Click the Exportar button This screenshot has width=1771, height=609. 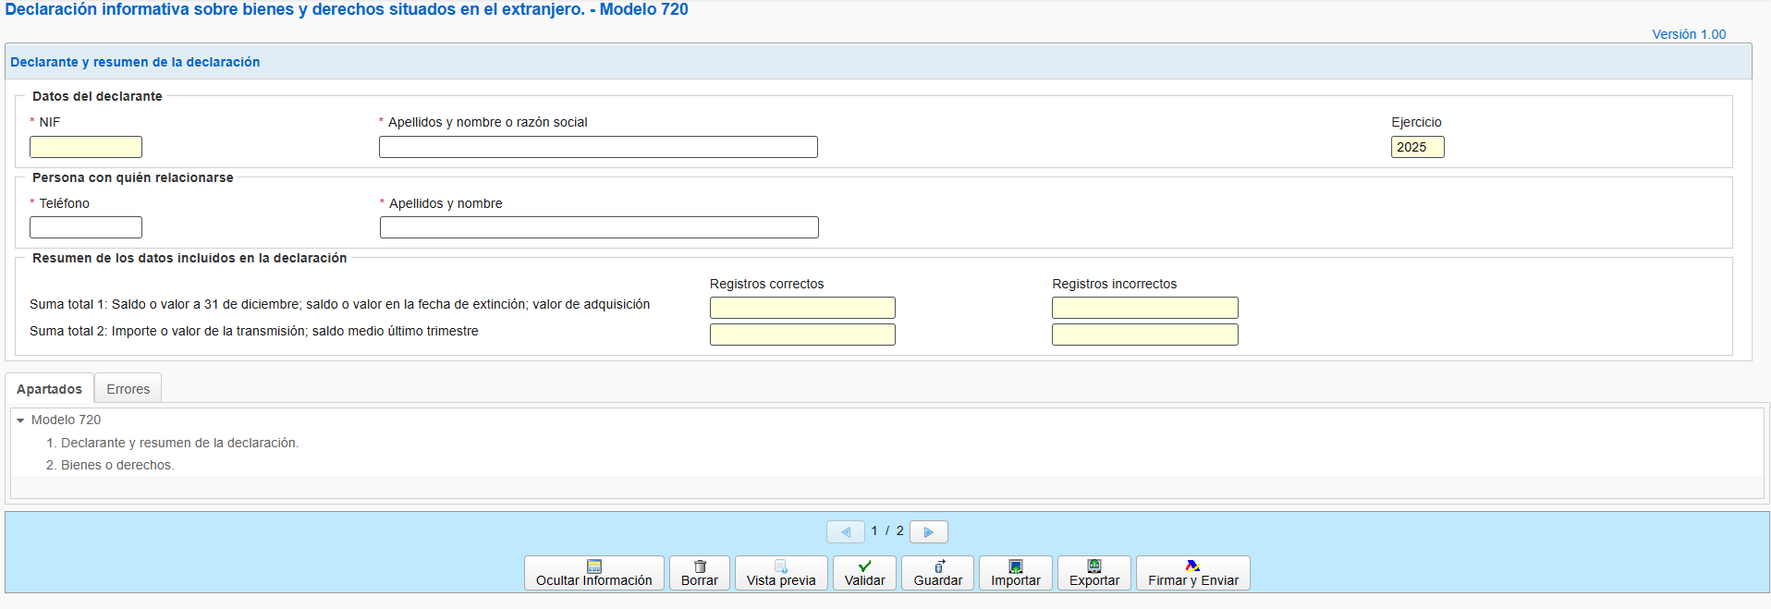click(x=1094, y=573)
